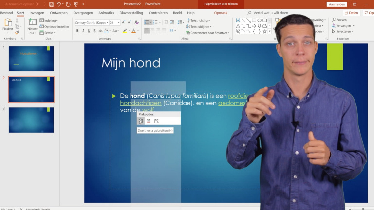
Task: Switch to the Diavoorstelling tab
Action: point(131,13)
